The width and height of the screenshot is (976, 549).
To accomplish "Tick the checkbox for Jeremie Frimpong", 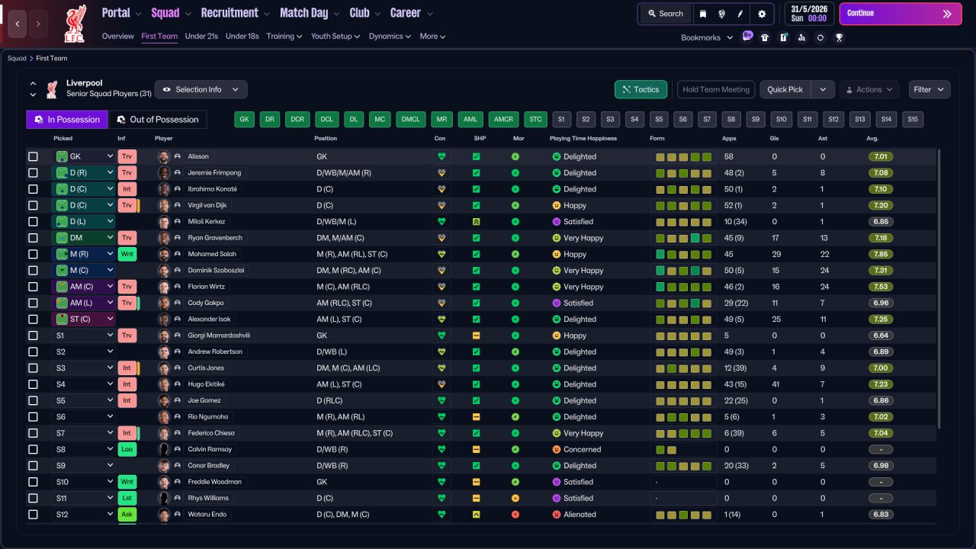I will pos(33,173).
